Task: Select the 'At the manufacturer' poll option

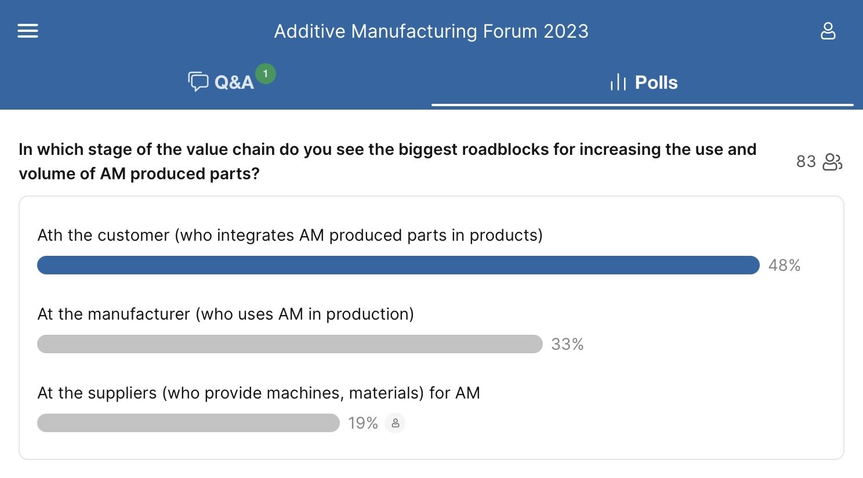Action: click(x=226, y=314)
